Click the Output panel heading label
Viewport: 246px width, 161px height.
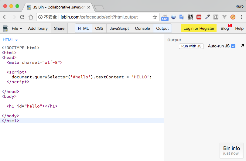[x=174, y=40]
